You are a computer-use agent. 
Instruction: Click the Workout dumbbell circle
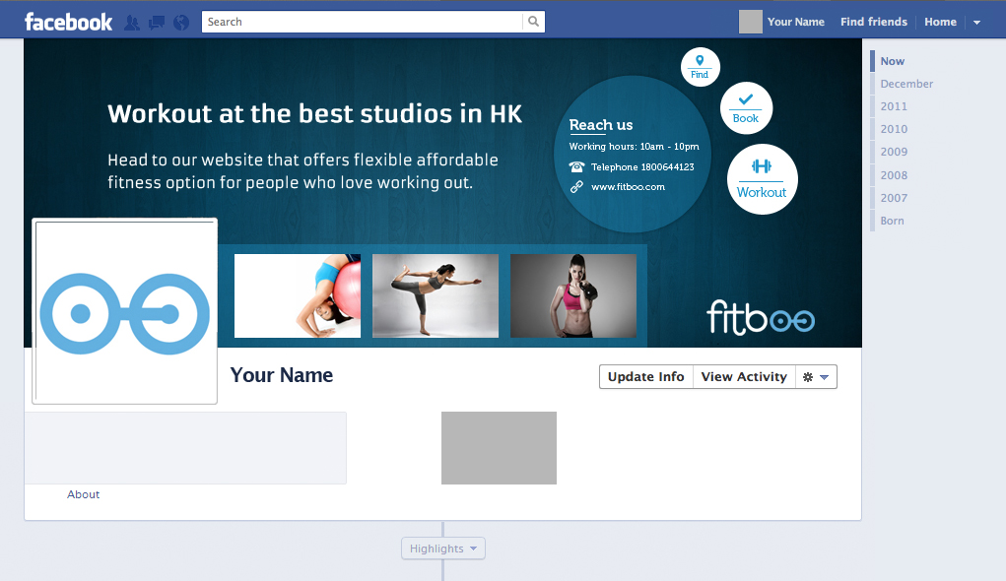click(763, 179)
